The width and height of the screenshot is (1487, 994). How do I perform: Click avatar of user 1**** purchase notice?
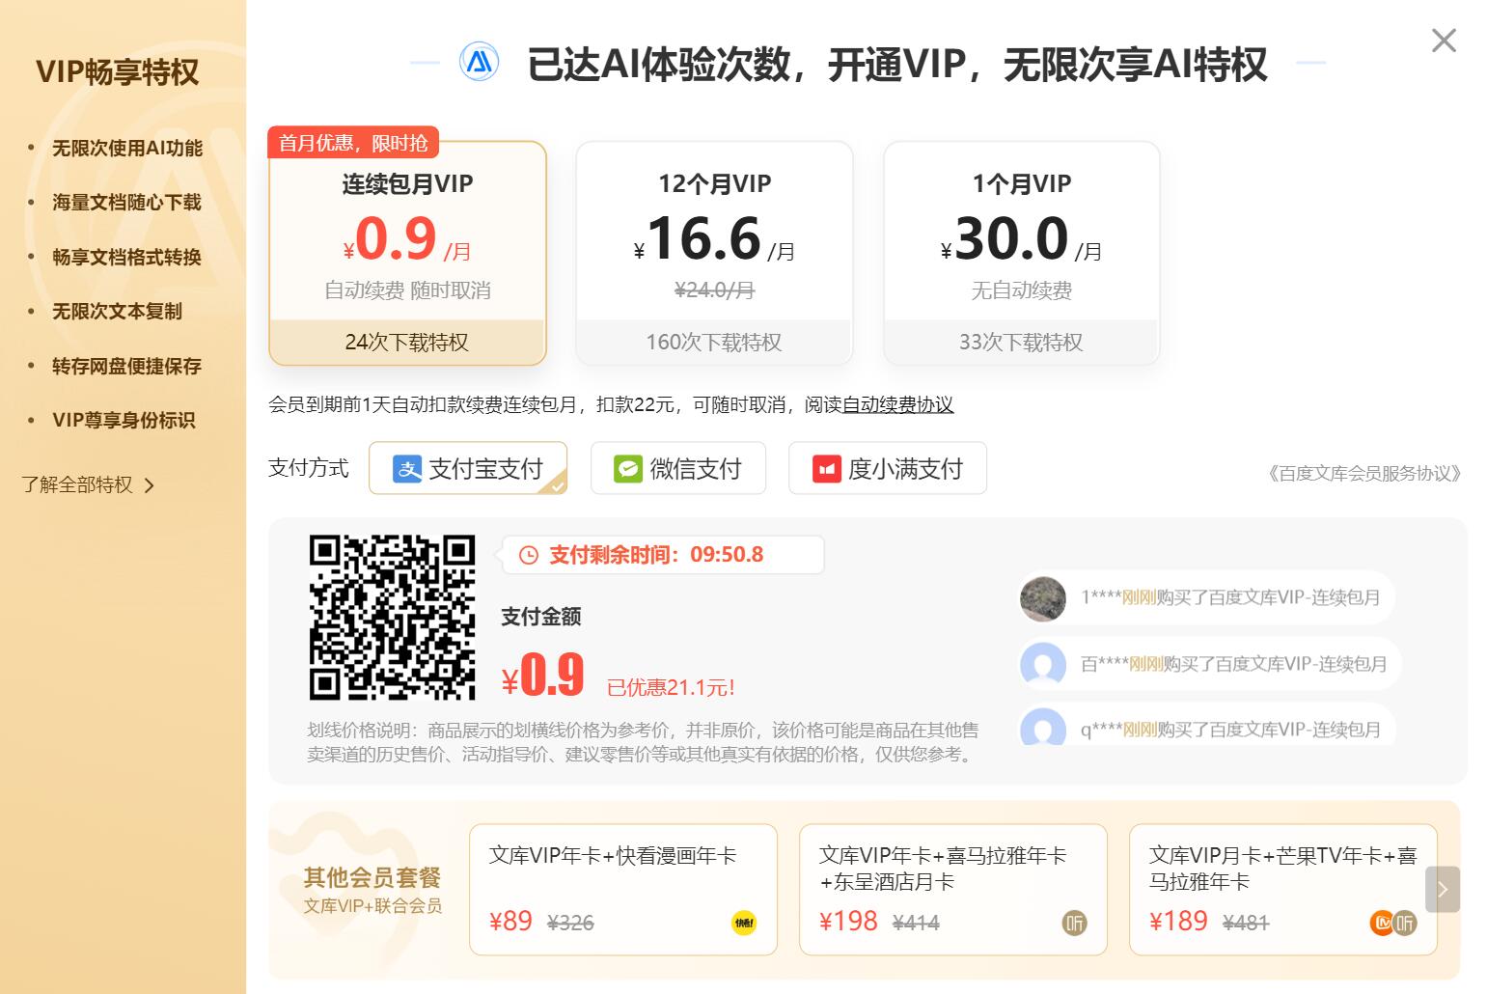point(1043,598)
